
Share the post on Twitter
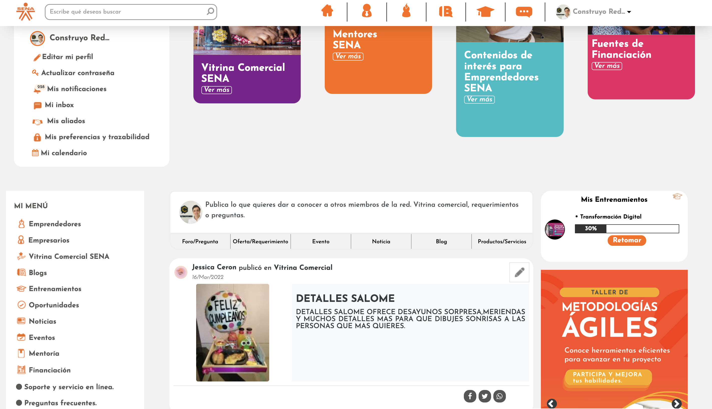point(485,396)
